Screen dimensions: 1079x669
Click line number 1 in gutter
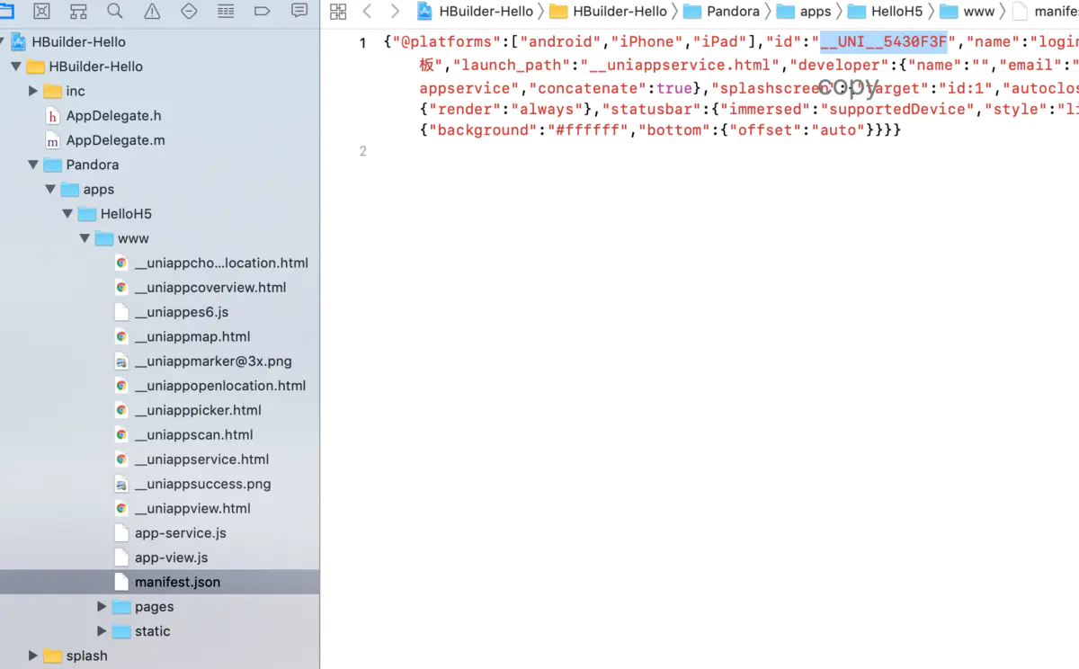pyautogui.click(x=362, y=43)
